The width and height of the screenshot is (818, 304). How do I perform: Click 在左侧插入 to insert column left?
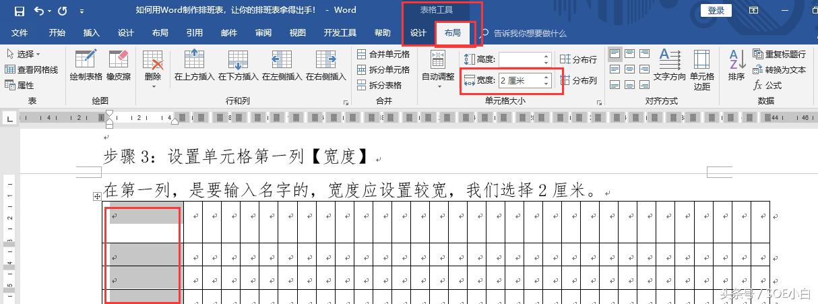[282, 65]
